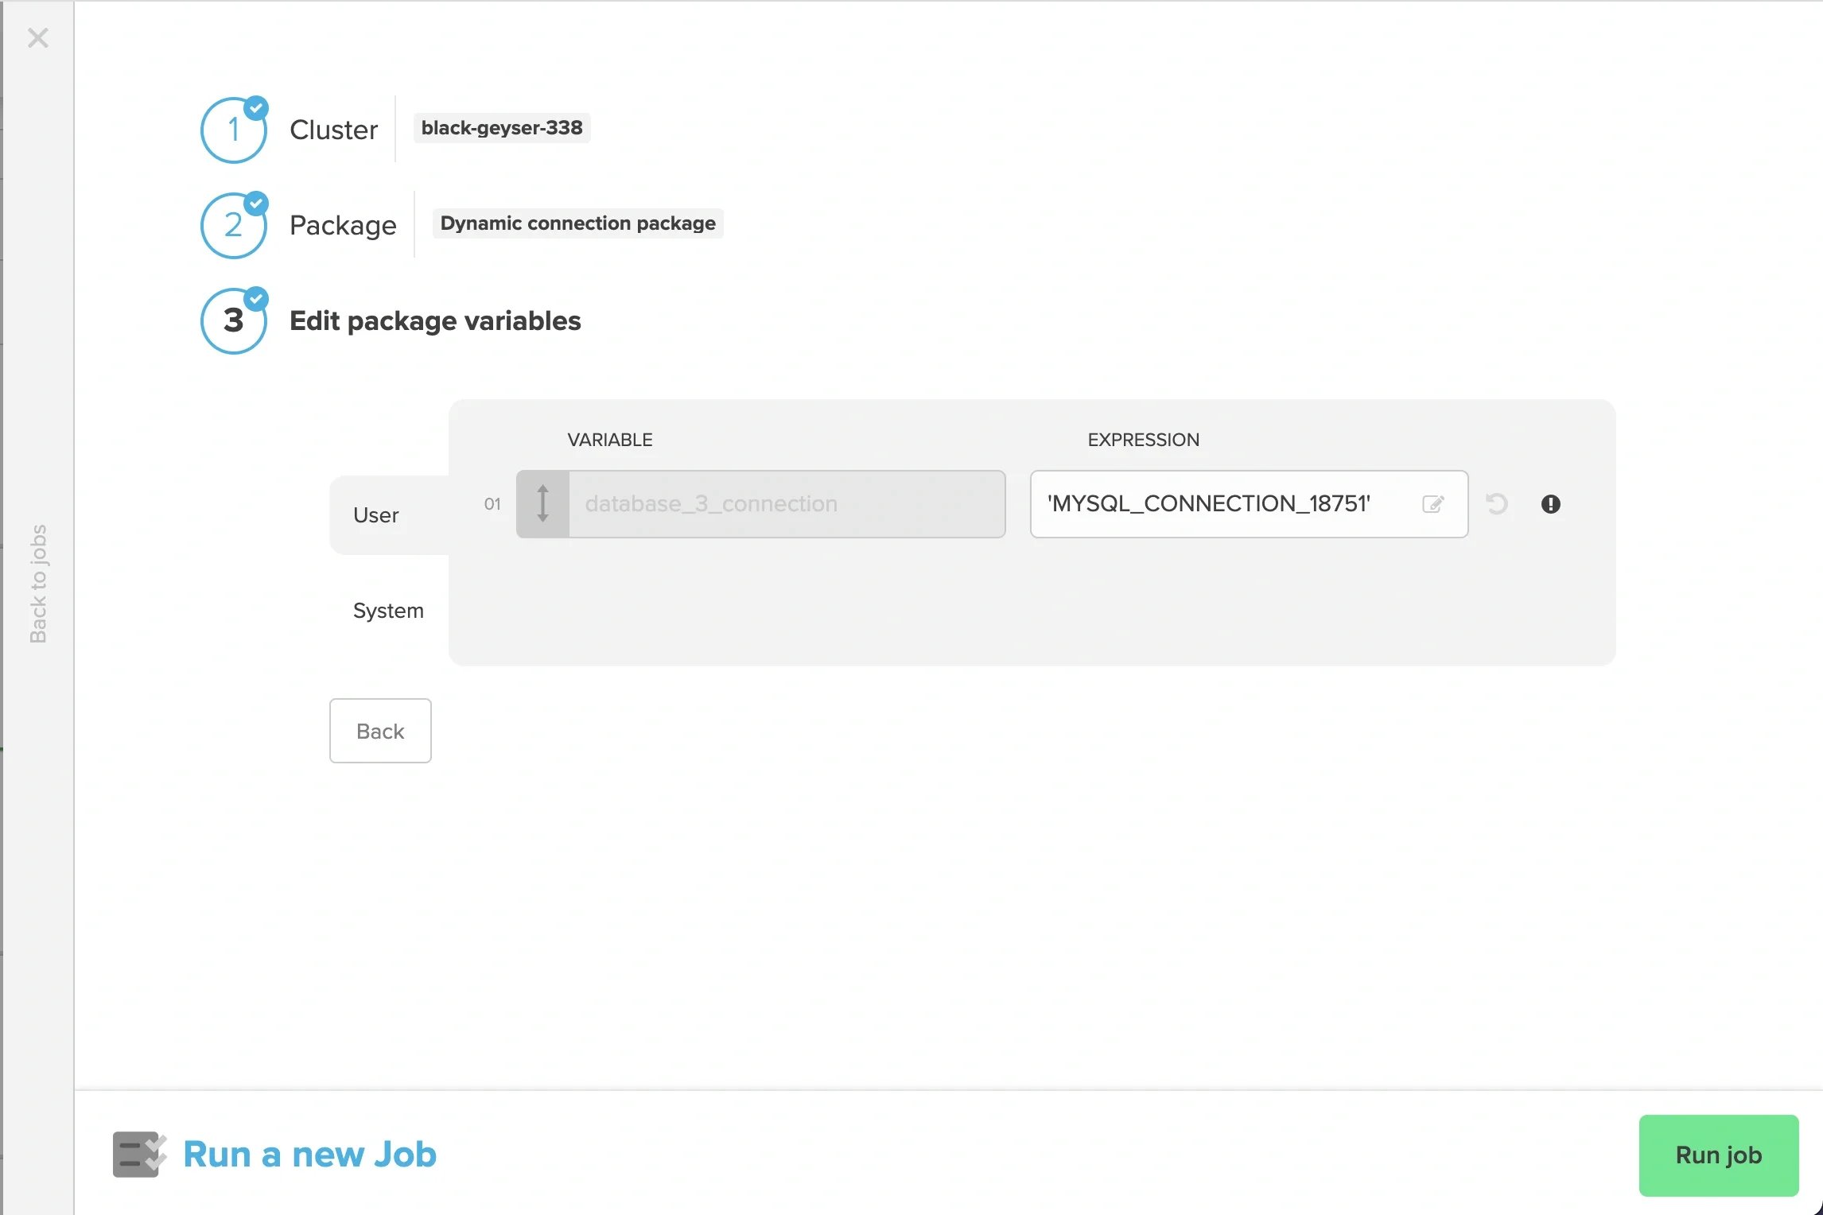Viewport: 1823px width, 1215px height.
Task: Click the green Run job button
Action: [x=1719, y=1155]
